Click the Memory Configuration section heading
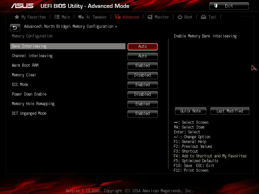 pos(32,36)
